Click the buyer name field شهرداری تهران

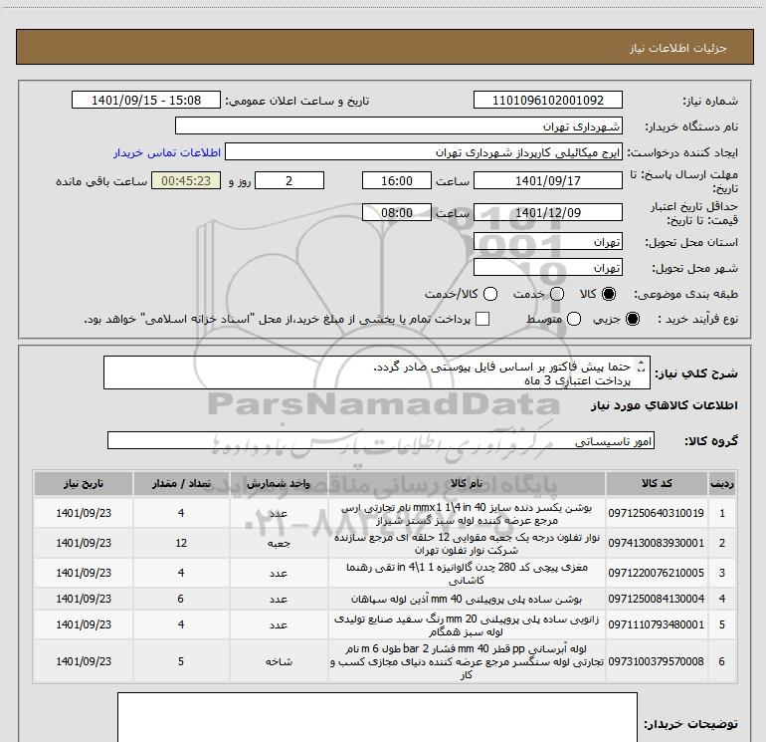(x=399, y=126)
